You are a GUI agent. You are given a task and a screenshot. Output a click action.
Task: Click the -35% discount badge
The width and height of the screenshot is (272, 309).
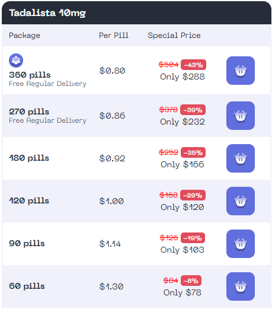pyautogui.click(x=193, y=152)
